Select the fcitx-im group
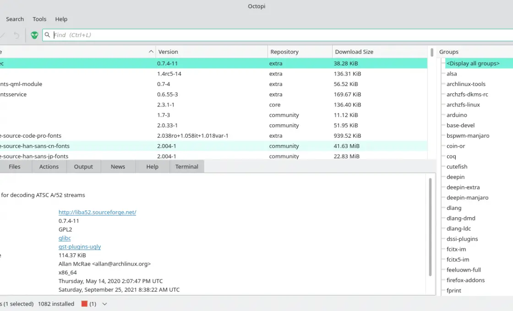Screen dimensions: 513x311 tap(456, 249)
